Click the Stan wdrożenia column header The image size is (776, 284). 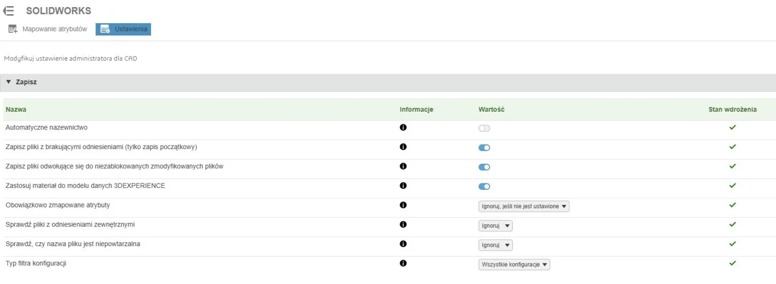(x=733, y=109)
